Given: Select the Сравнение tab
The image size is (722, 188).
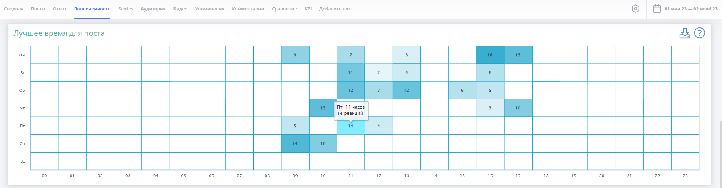Looking at the screenshot, I should 284,9.
